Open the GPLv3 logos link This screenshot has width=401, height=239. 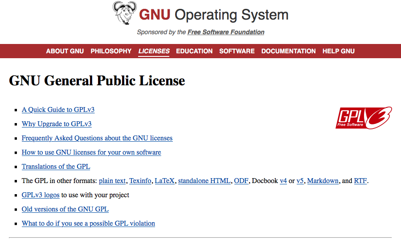pyautogui.click(x=41, y=195)
